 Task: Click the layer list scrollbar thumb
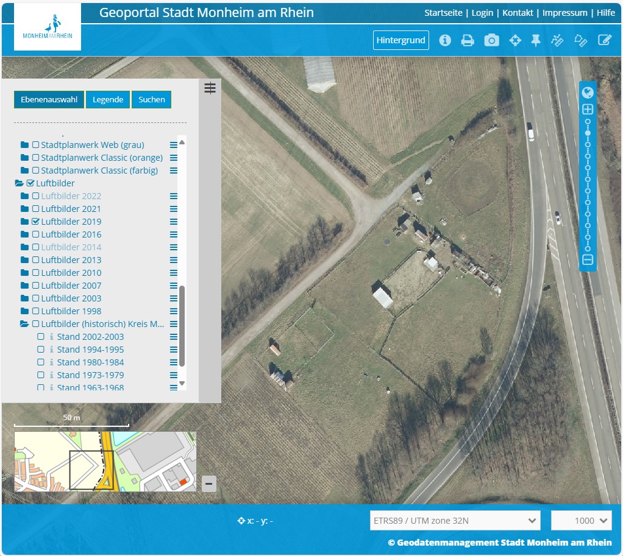pos(182,325)
